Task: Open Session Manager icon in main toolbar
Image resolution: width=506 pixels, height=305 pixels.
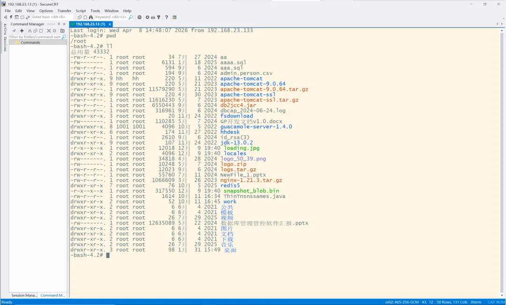Action: pyautogui.click(x=6, y=17)
